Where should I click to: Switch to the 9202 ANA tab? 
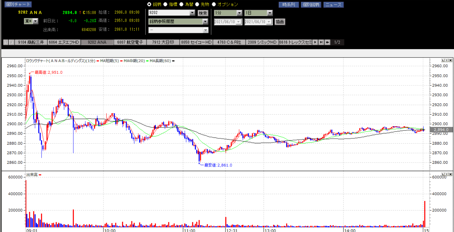97,42
